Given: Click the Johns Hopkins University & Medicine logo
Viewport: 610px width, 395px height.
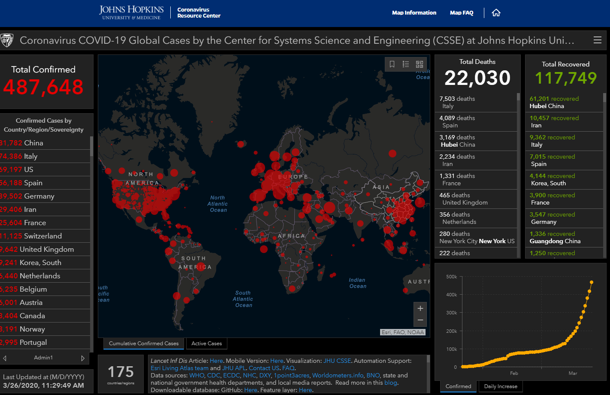Looking at the screenshot, I should tap(131, 12).
